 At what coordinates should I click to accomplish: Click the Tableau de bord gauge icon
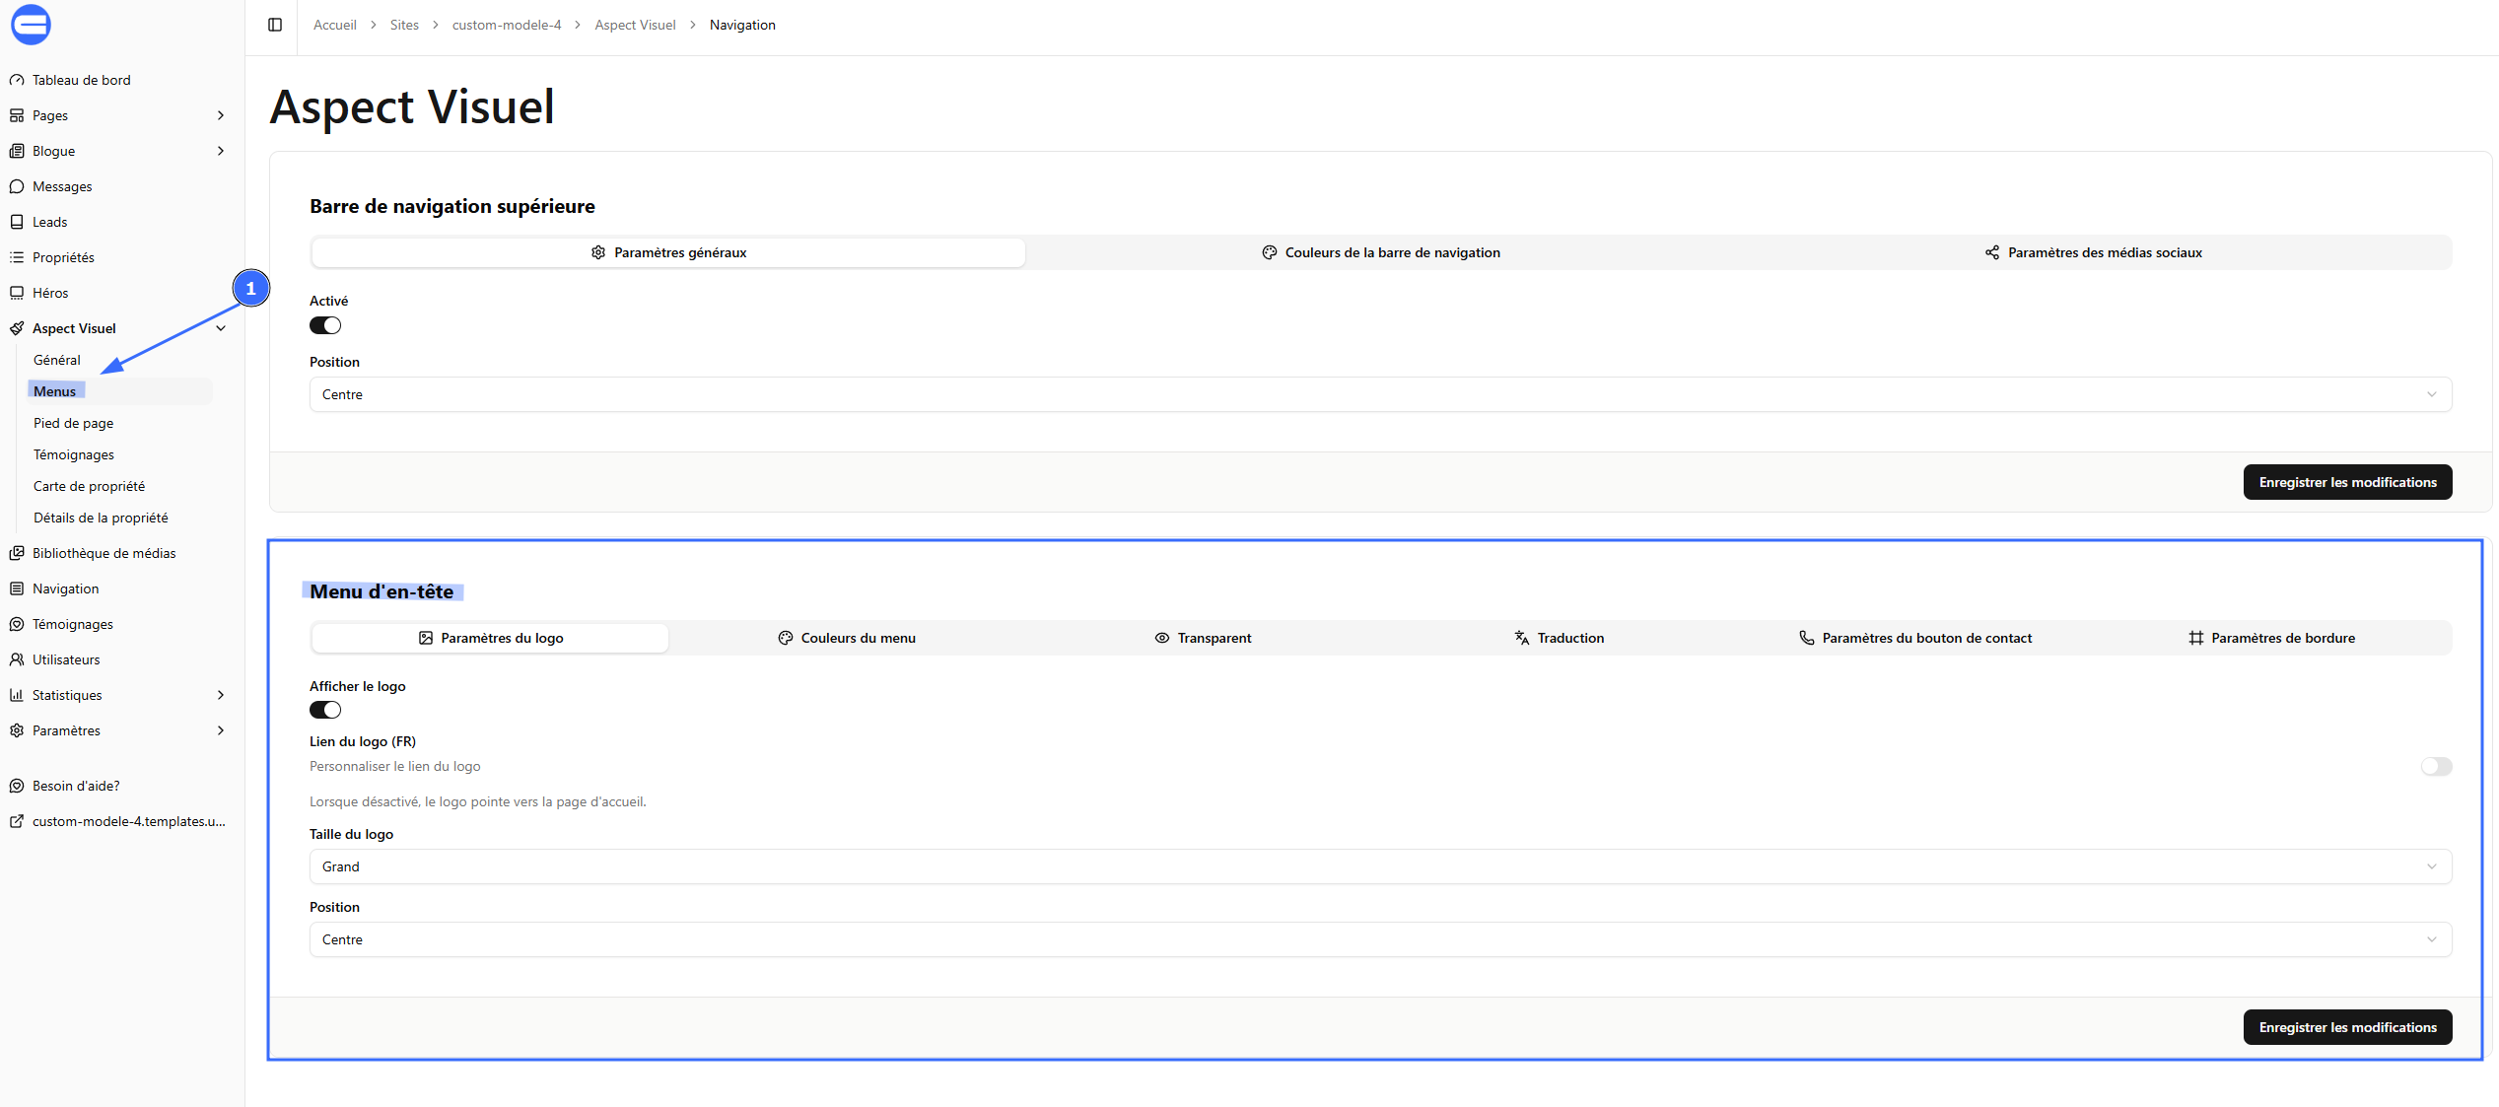coord(17,80)
